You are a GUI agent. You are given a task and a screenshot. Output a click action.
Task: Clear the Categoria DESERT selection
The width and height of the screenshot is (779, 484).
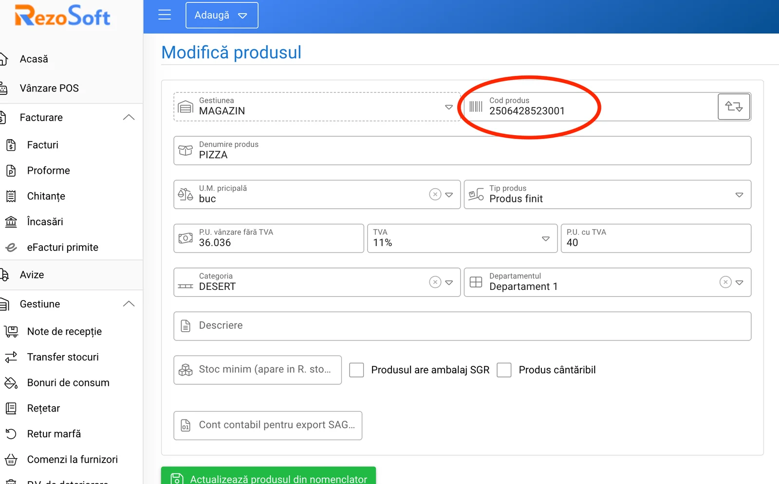435,282
